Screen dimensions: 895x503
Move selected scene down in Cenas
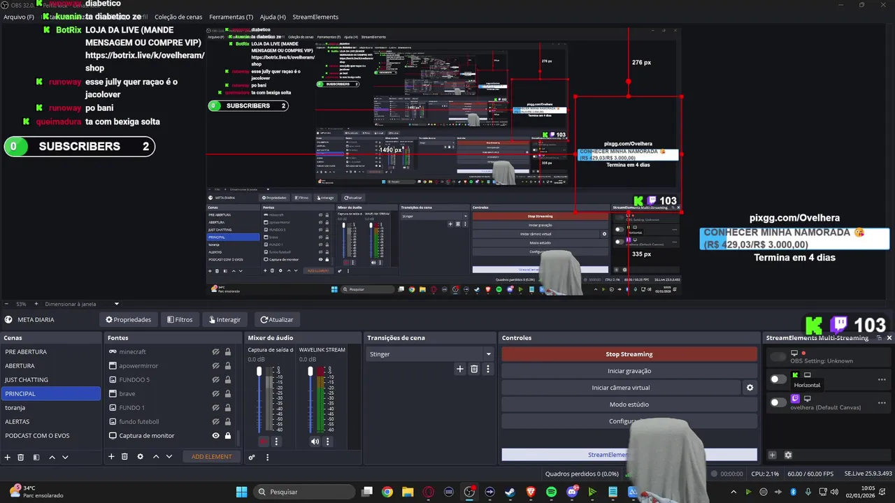click(x=65, y=457)
